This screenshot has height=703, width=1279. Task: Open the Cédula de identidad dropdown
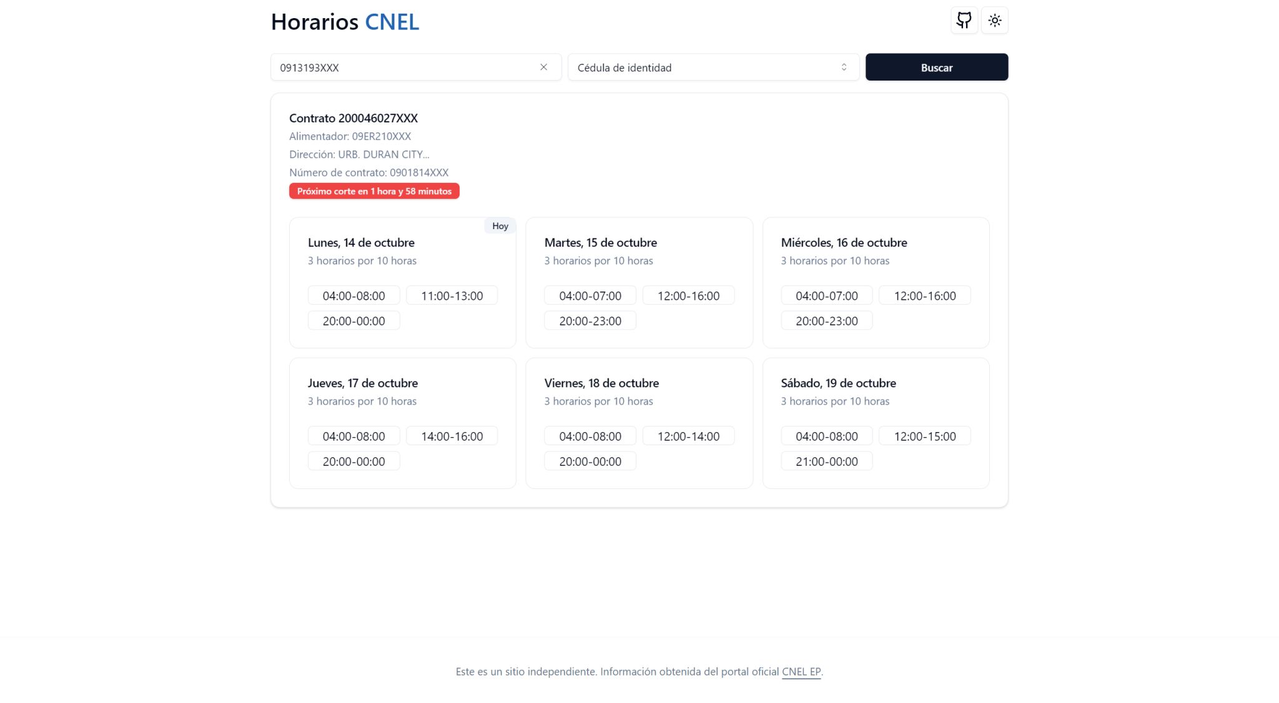[x=713, y=67]
